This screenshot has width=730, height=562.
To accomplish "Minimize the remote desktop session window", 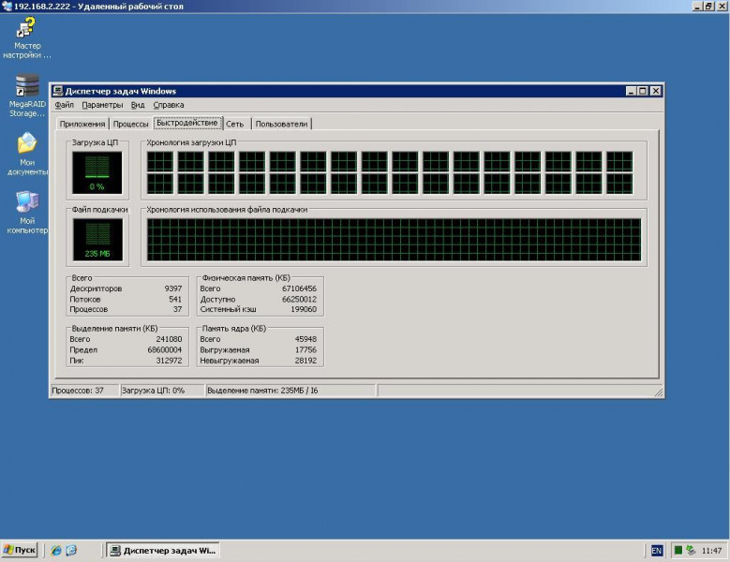I will click(697, 6).
